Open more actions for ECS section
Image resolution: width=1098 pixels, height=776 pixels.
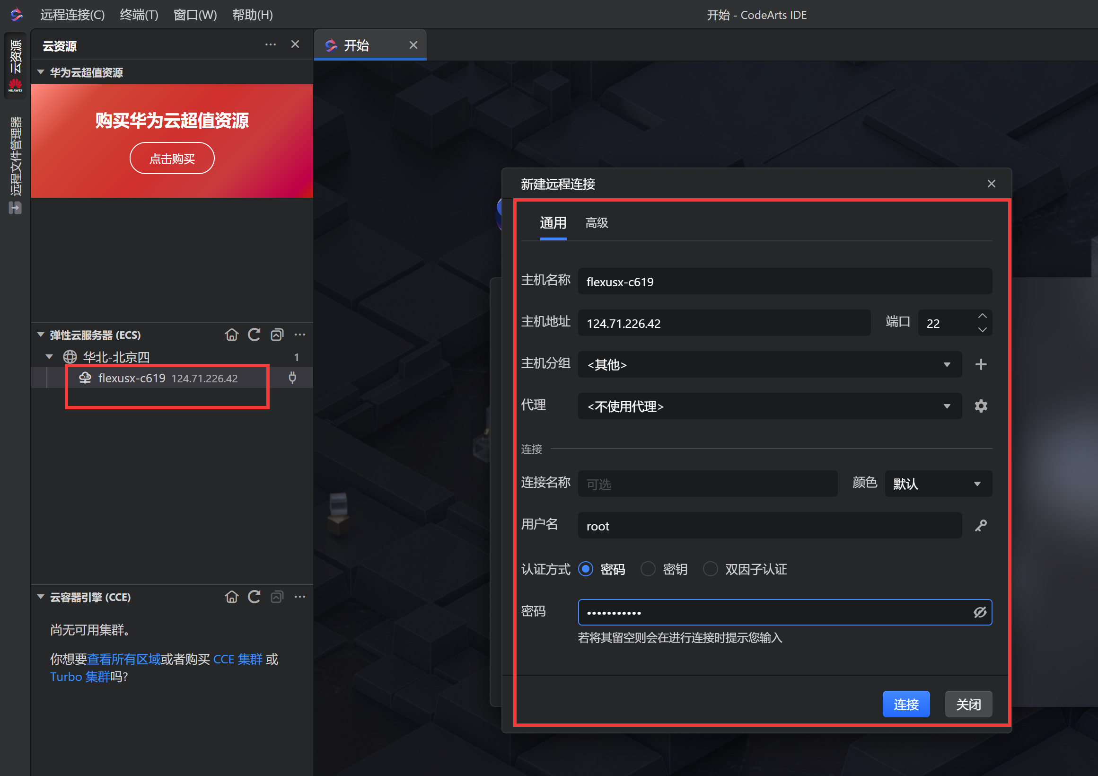[300, 335]
